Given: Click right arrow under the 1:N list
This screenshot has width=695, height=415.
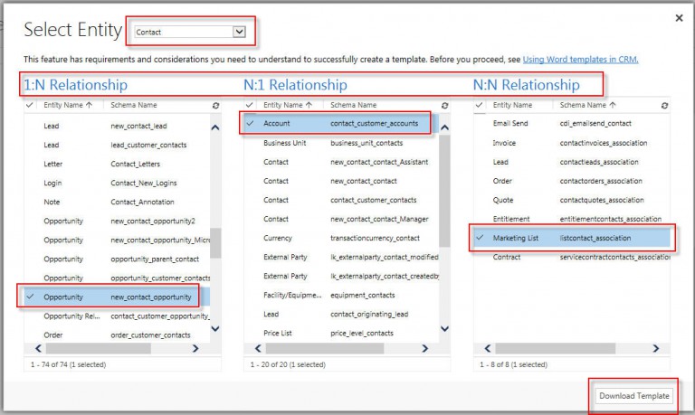Looking at the screenshot, I should 195,349.
